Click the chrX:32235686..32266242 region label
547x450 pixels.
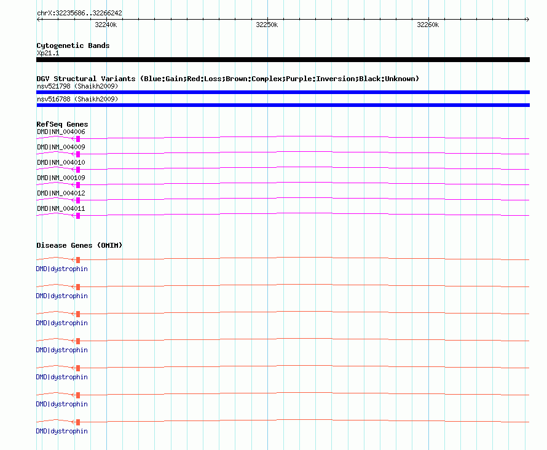click(x=79, y=14)
